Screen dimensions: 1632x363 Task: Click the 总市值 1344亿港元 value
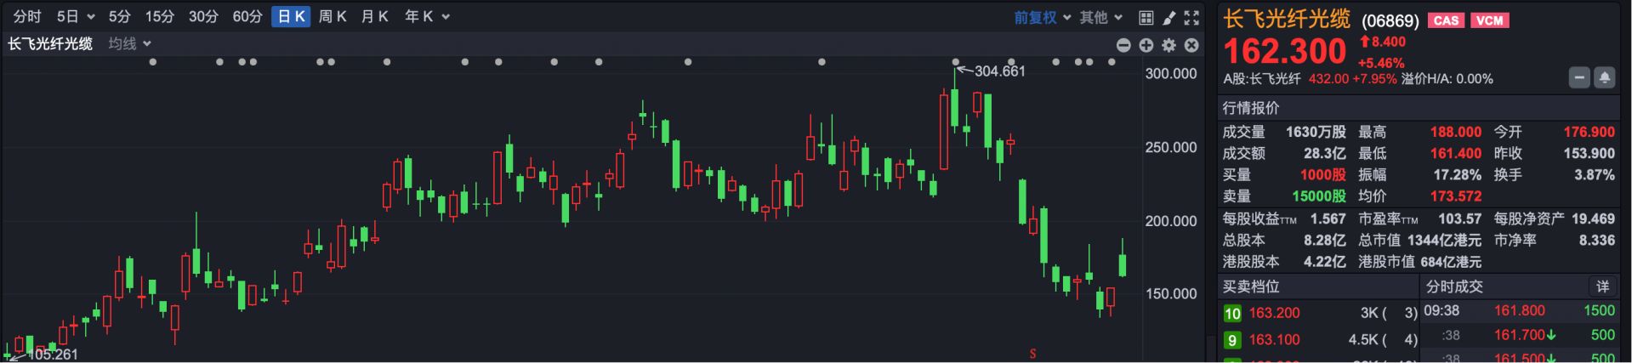[x=1444, y=241]
